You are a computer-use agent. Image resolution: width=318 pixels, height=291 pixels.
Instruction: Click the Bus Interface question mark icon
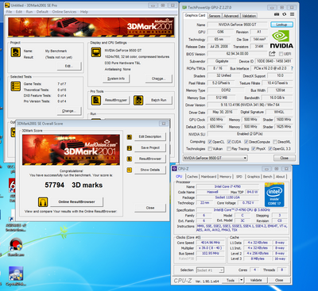pyautogui.click(x=292, y=68)
